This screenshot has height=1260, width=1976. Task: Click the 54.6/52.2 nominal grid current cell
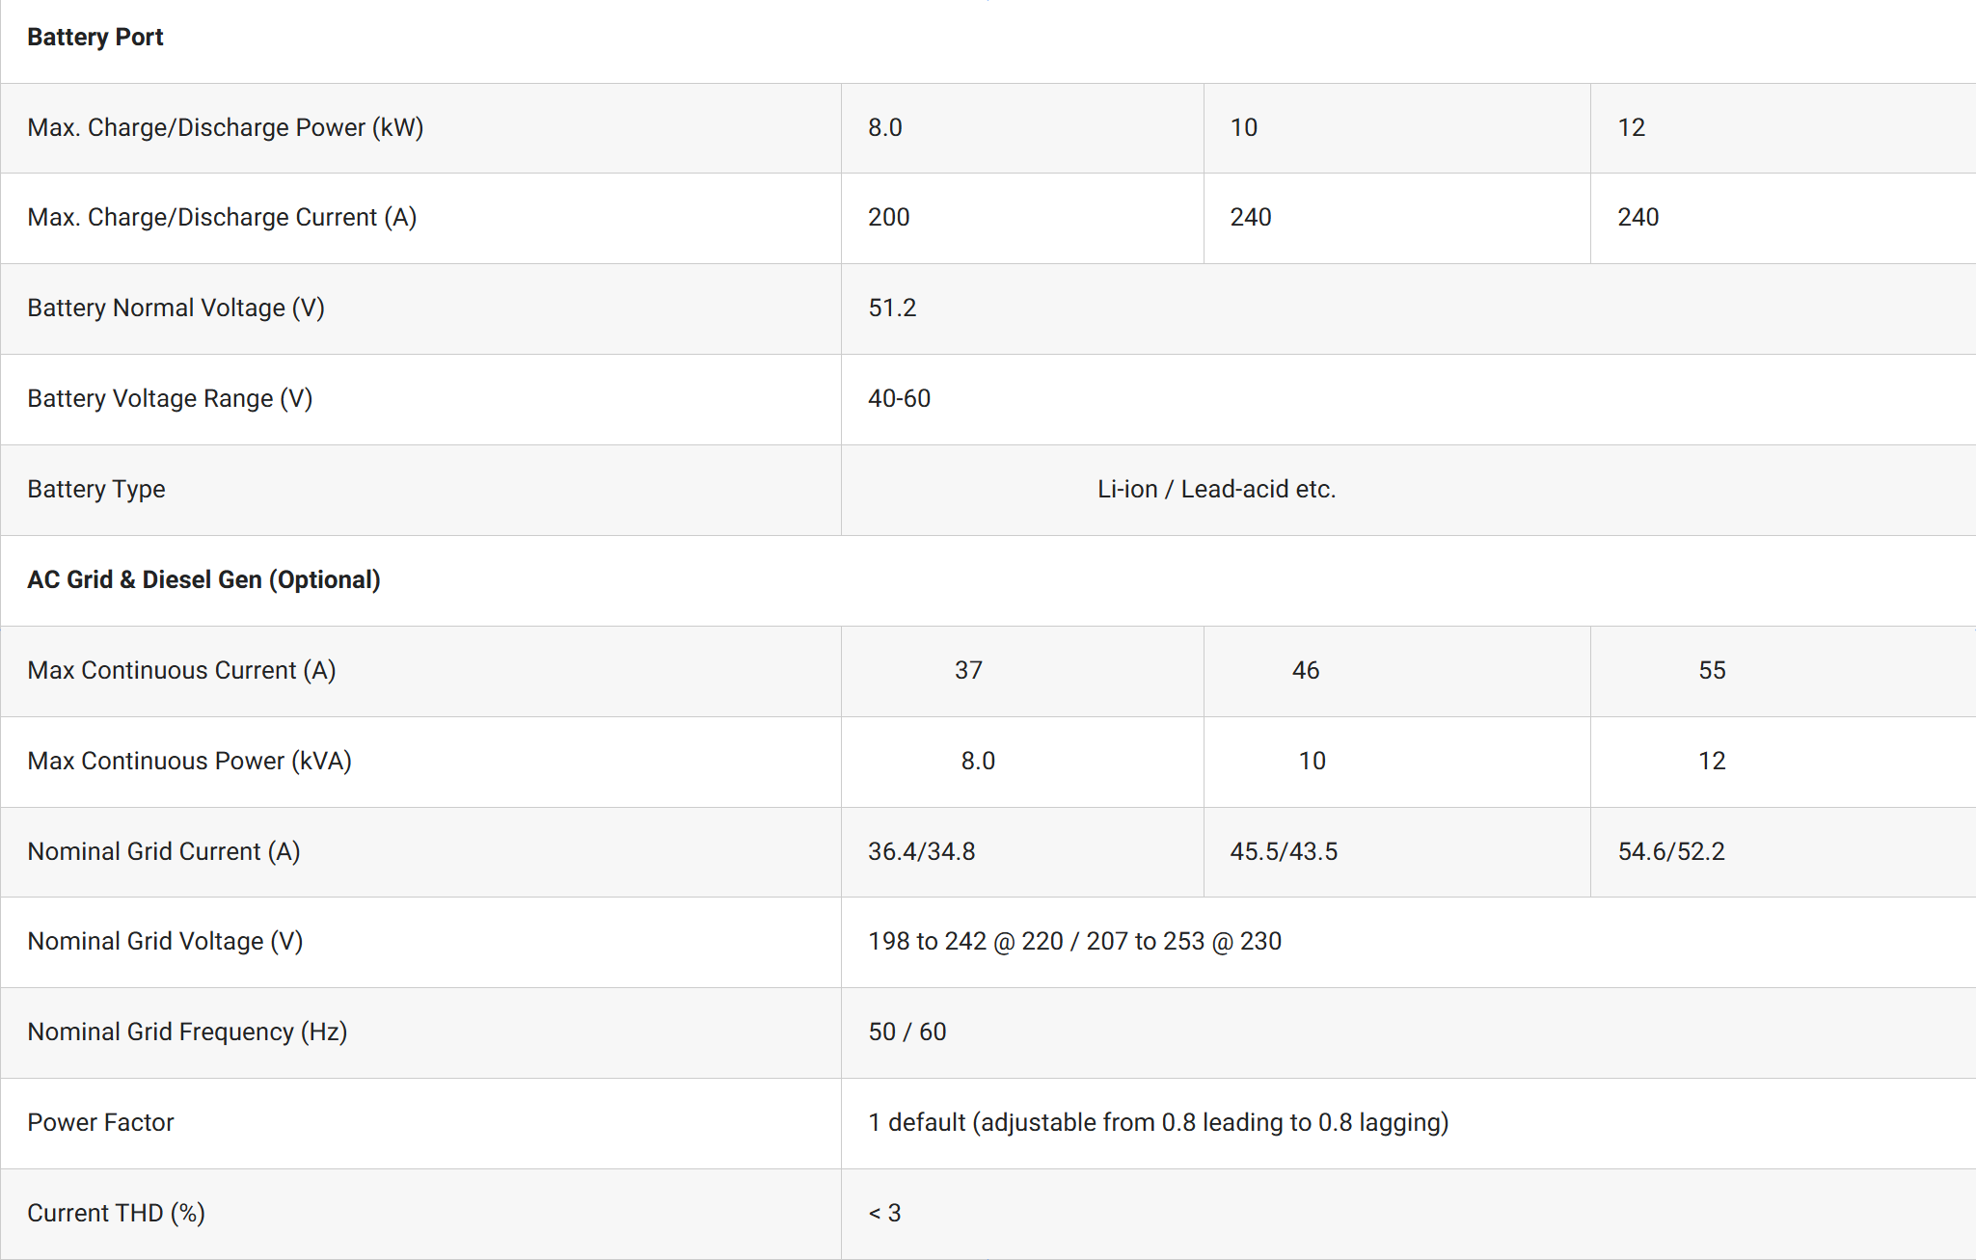click(x=1671, y=852)
